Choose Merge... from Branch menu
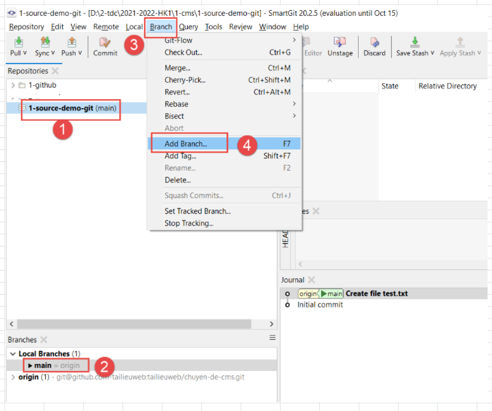This screenshot has height=411, width=492. tap(224, 68)
